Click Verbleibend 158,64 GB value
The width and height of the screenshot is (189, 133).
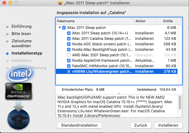click(x=168, y=89)
